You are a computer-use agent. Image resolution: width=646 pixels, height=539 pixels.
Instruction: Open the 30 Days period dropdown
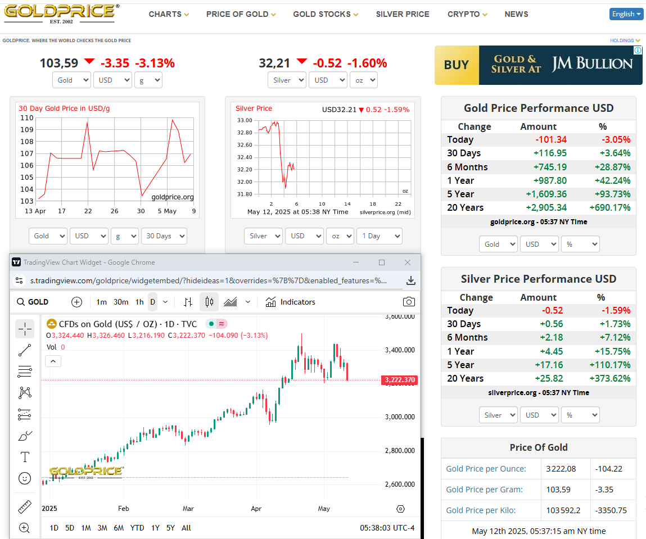coord(164,236)
